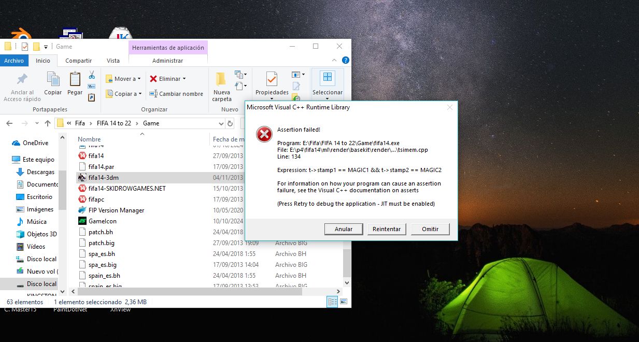Open the Propiedades dropdown arrow
The image size is (639, 342).
coord(272,98)
